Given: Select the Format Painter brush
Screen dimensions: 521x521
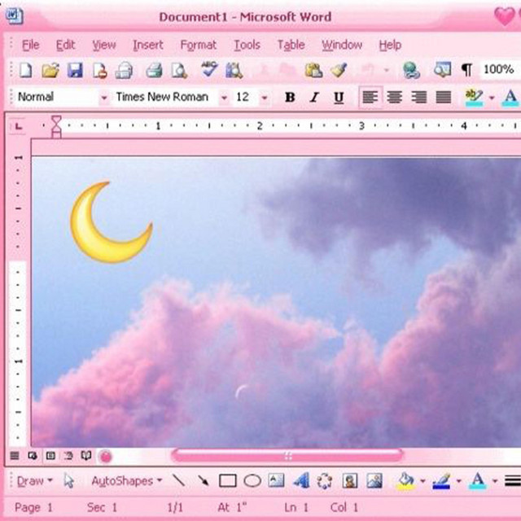Looking at the screenshot, I should click(x=339, y=70).
